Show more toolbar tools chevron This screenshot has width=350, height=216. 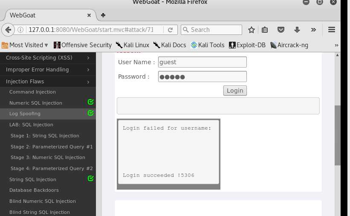(313, 30)
